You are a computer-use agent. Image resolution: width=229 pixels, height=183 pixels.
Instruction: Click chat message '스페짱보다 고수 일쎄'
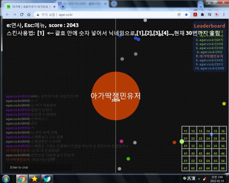click(47, 137)
